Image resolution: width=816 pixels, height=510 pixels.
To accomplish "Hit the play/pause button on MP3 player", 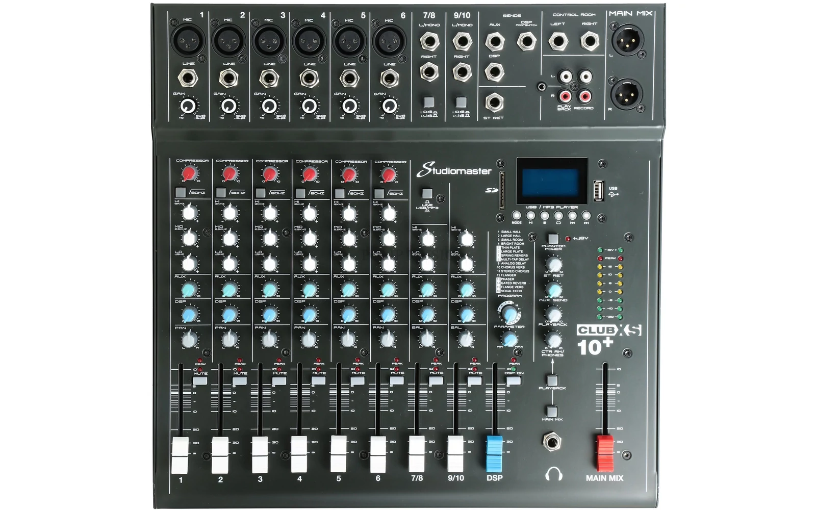I will (x=530, y=216).
